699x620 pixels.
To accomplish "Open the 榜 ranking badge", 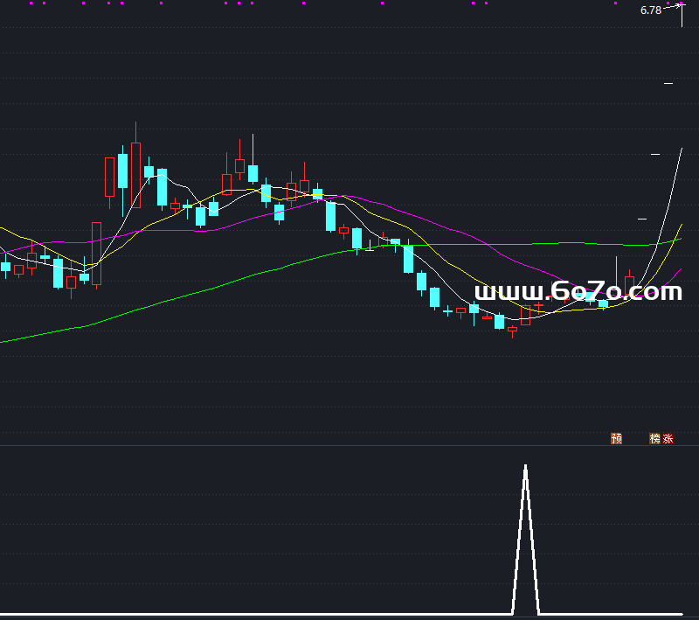I will [x=654, y=438].
